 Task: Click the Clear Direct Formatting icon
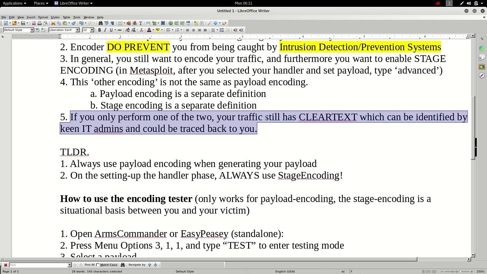pos(141,30)
